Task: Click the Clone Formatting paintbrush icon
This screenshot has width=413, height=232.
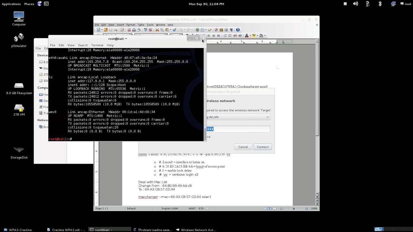Action: pos(175,30)
